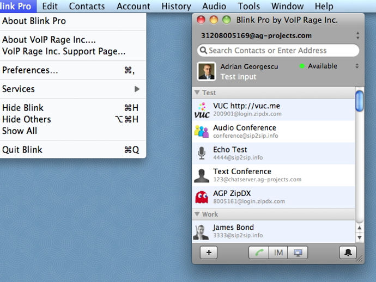Click address 123@chatserver.ag-projects.com
The height and width of the screenshot is (282, 376).
pos(257,179)
